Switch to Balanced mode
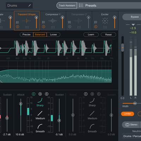Viewport: 141px width, 141px height. pyautogui.click(x=40, y=35)
